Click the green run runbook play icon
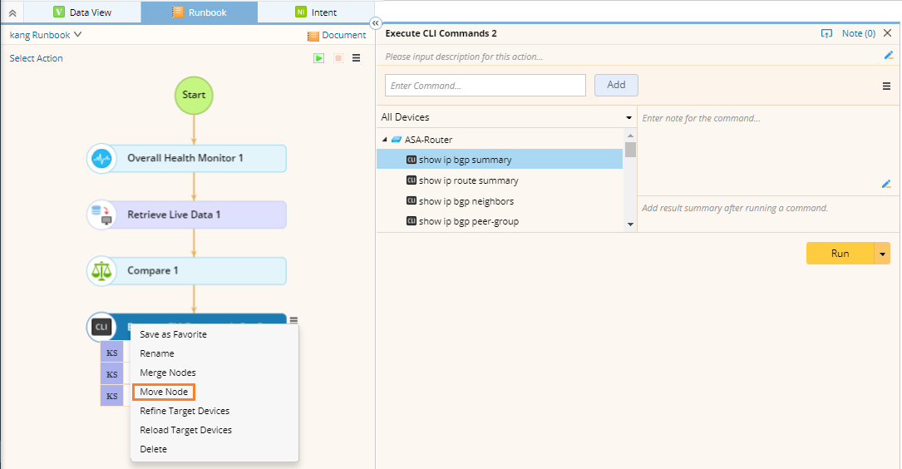The height and width of the screenshot is (469, 902). pos(318,58)
